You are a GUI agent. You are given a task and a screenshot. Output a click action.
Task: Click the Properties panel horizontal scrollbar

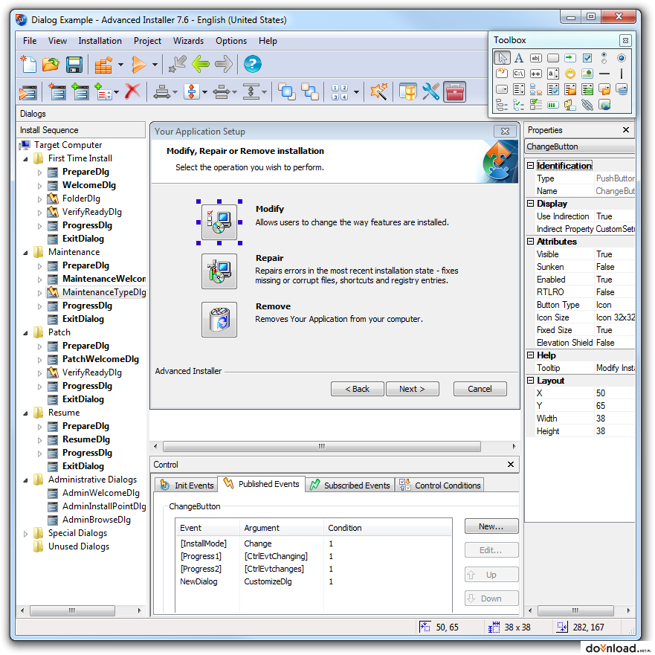tap(575, 610)
